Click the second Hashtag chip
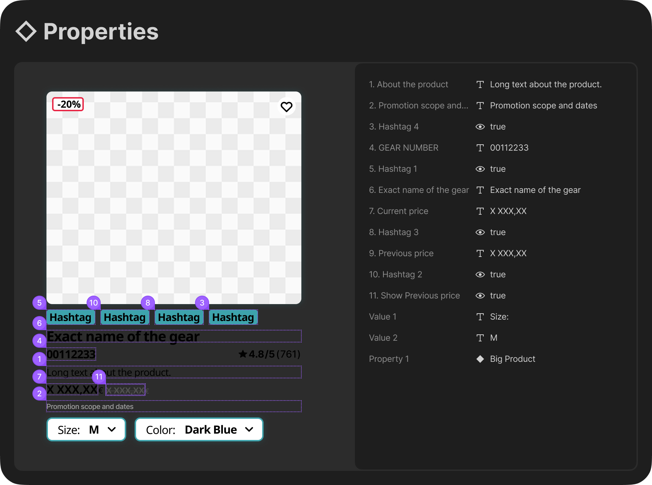 tap(125, 317)
